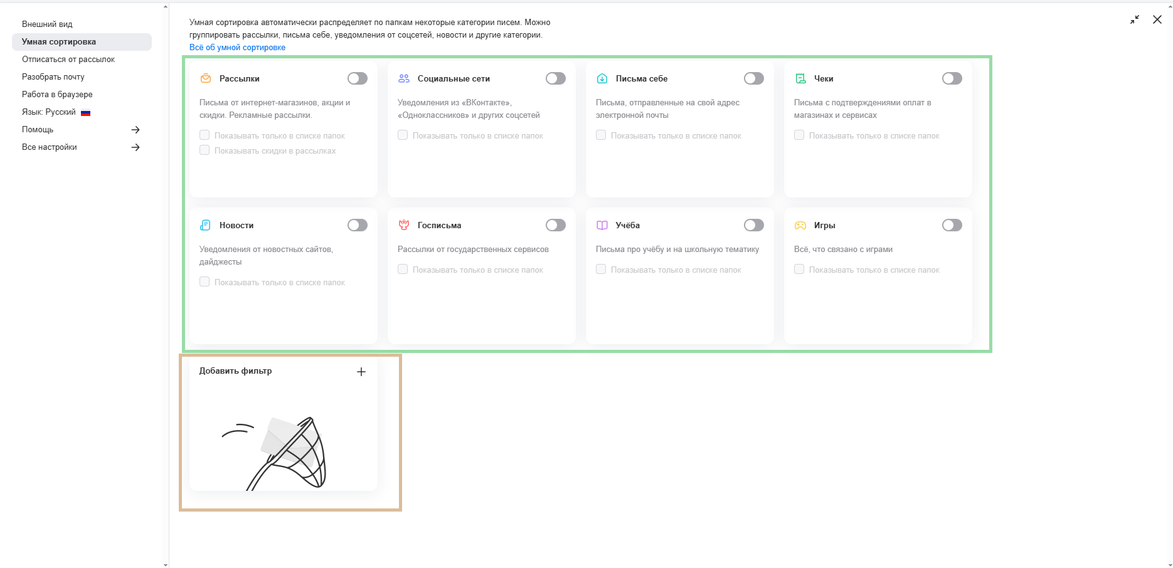Expand the Помощь arrow
The height and width of the screenshot is (568, 1173).
click(x=135, y=130)
